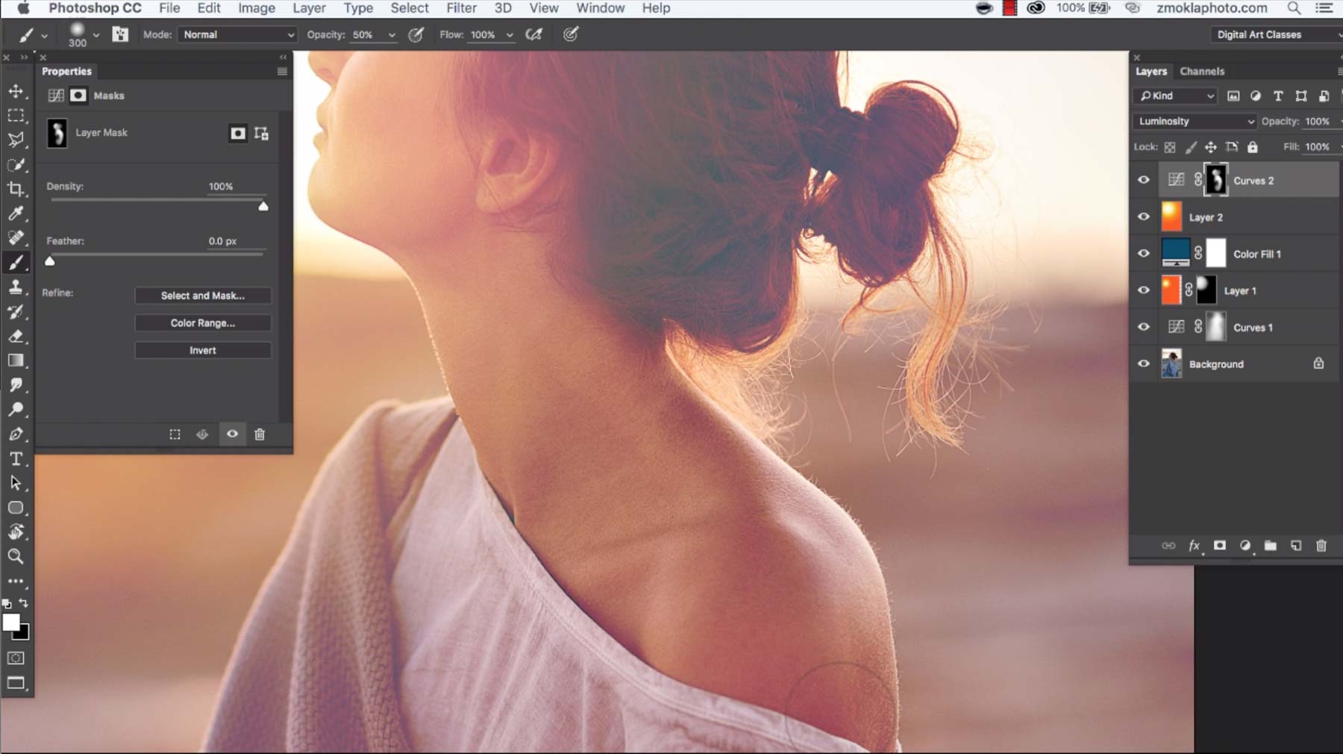Open the Select menu
This screenshot has width=1343, height=754.
click(410, 8)
